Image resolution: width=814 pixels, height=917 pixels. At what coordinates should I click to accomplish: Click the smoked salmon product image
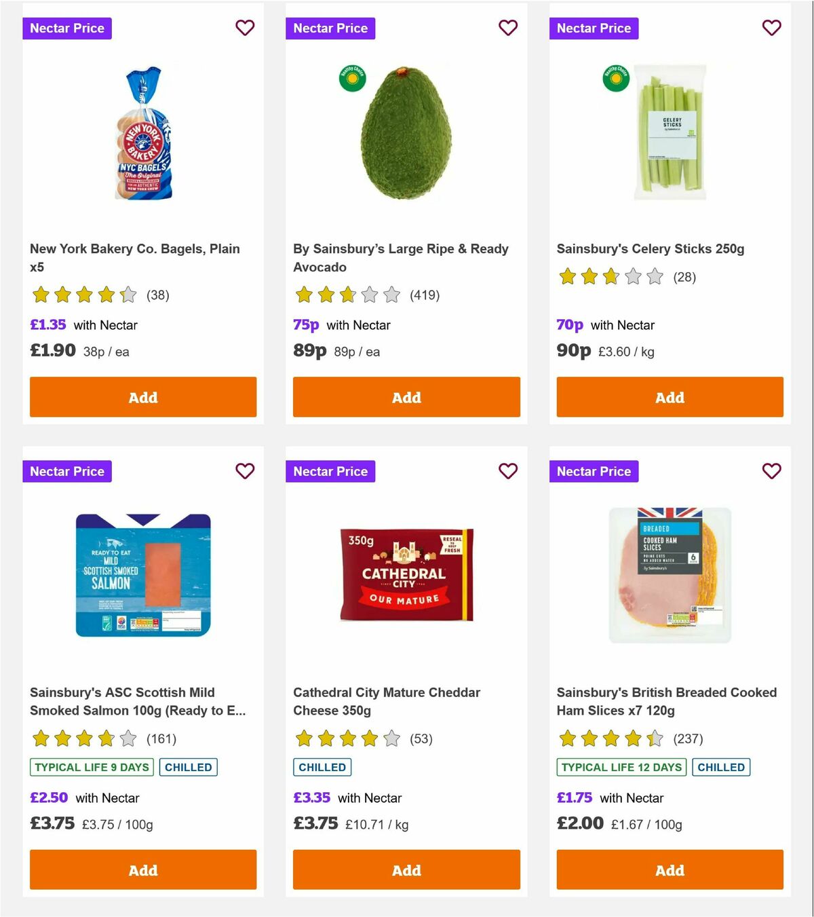[x=142, y=574]
